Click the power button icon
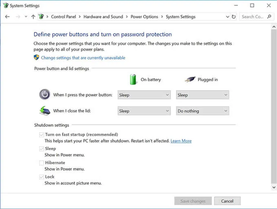 click(x=44, y=95)
